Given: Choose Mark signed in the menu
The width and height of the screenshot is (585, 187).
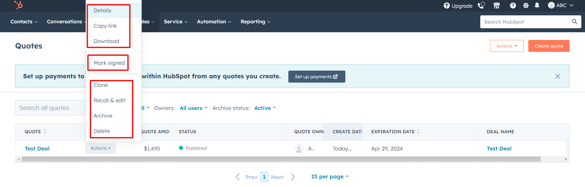Looking at the screenshot, I should tap(114, 63).
